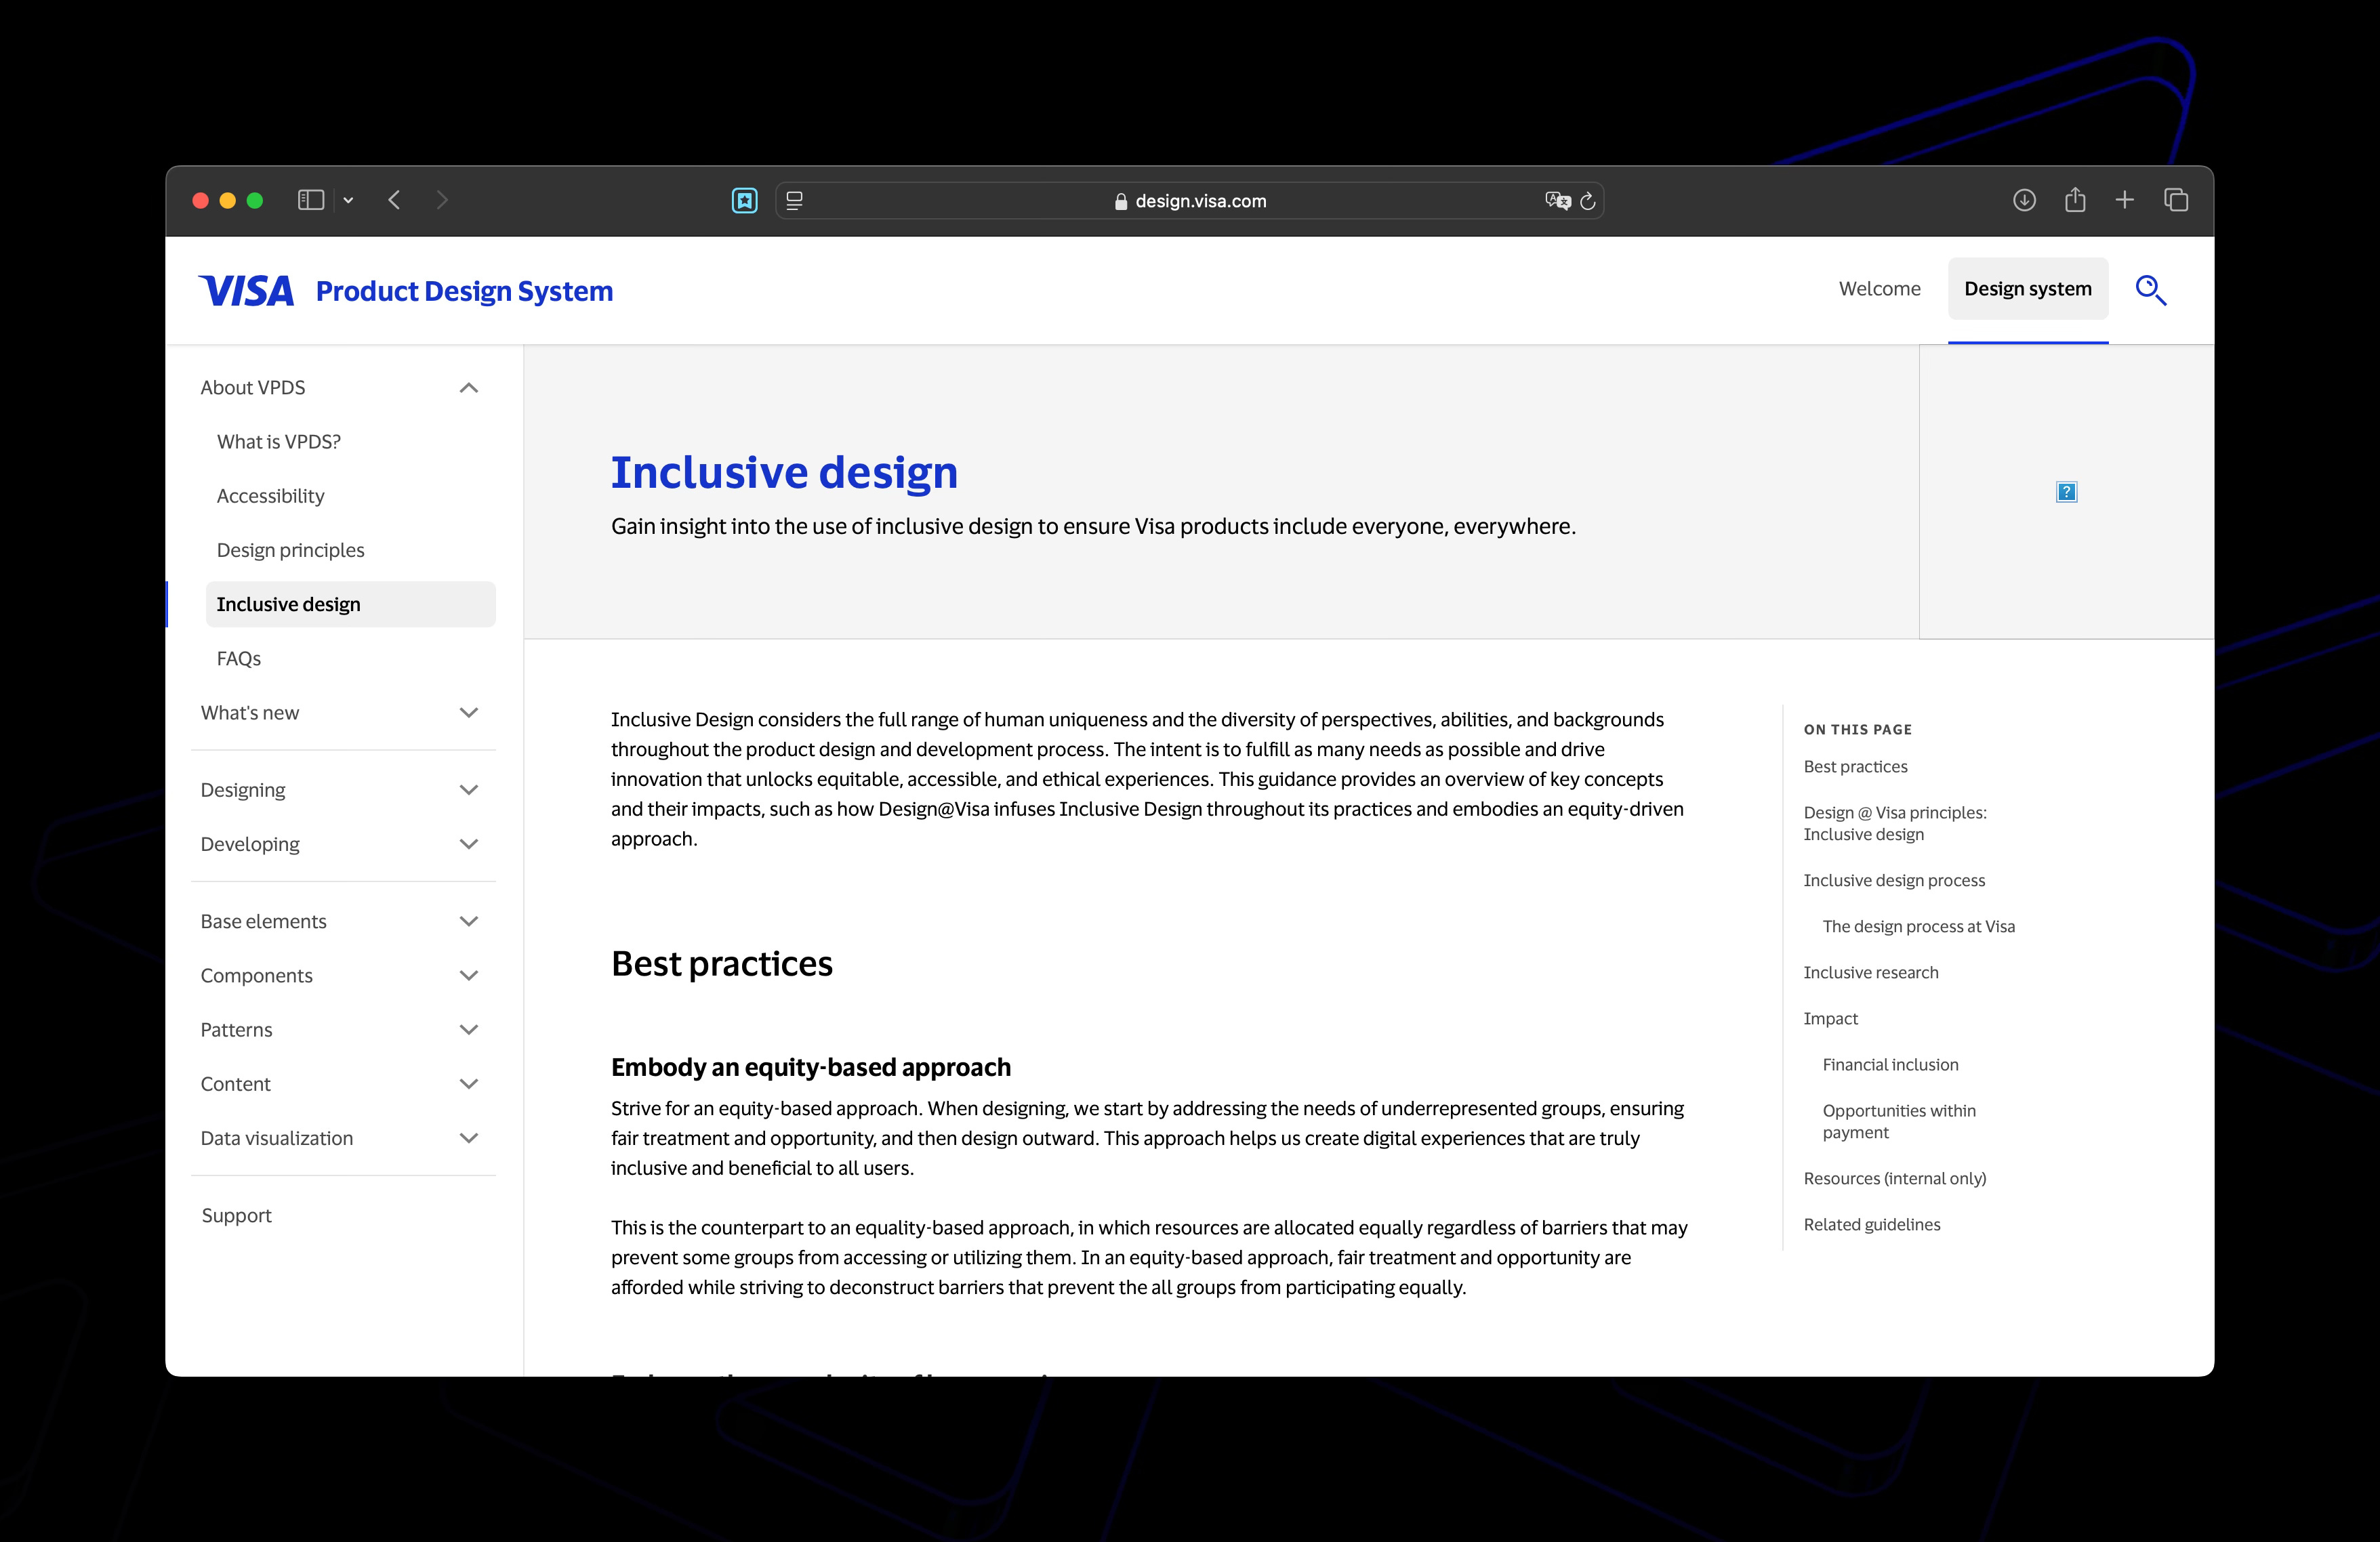The image size is (2380, 1542).
Task: Click the design.visa.com address field
Action: click(1189, 201)
